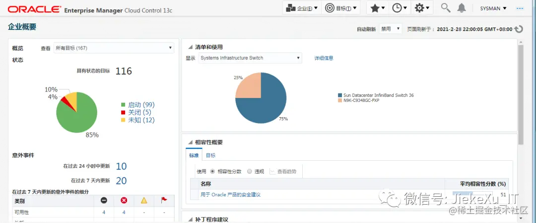Image resolution: width=536 pixels, height=223 pixels.
Task: Click the 启动 (99) legend link
Action: [141, 105]
